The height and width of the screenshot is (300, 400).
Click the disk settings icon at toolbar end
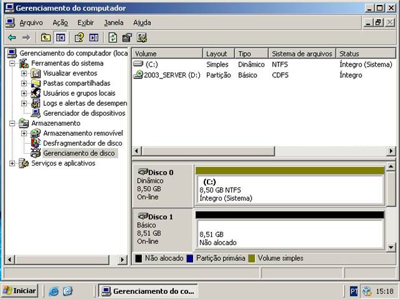[x=142, y=38]
